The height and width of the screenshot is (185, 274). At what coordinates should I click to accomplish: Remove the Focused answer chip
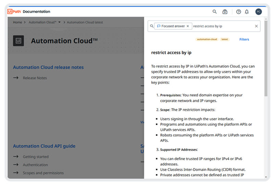pos(188,26)
